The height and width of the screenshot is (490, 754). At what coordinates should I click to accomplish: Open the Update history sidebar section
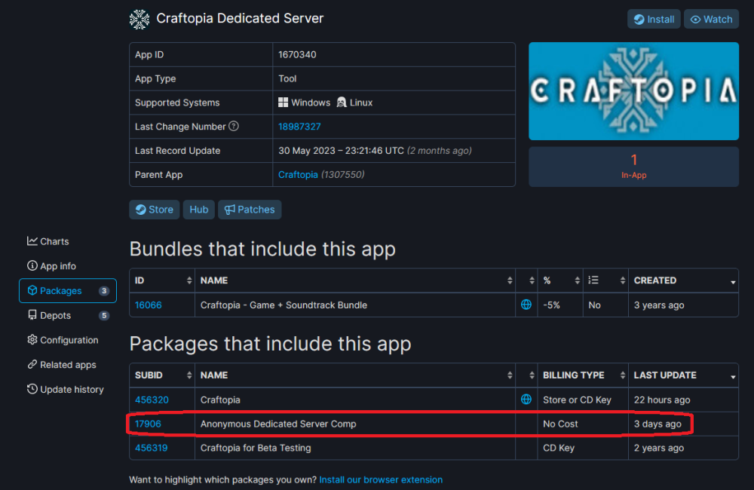[x=66, y=390]
